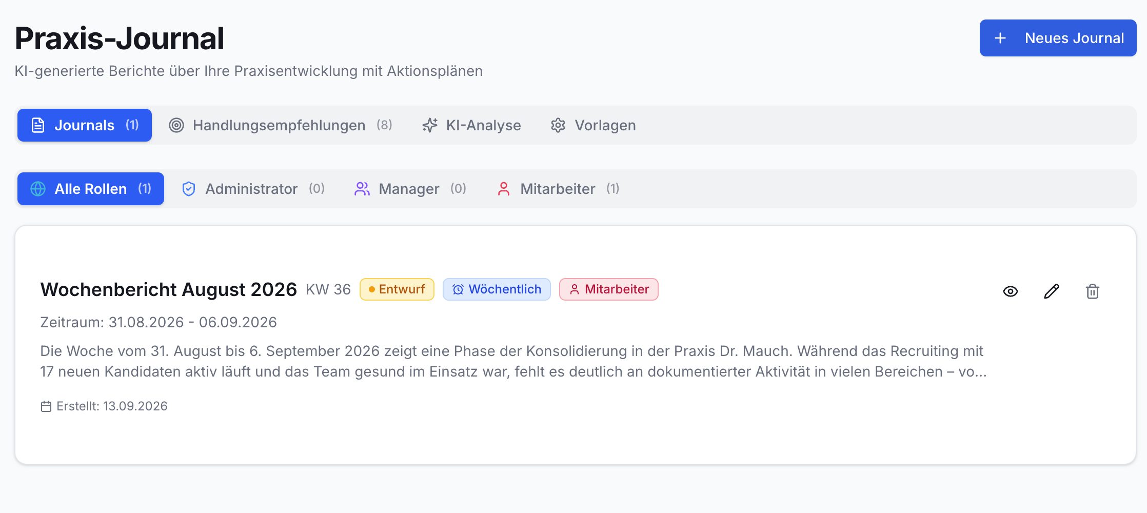Image resolution: width=1147 pixels, height=513 pixels.
Task: Click the 'KI-generierte Berichte' subtitle text
Action: tap(249, 71)
